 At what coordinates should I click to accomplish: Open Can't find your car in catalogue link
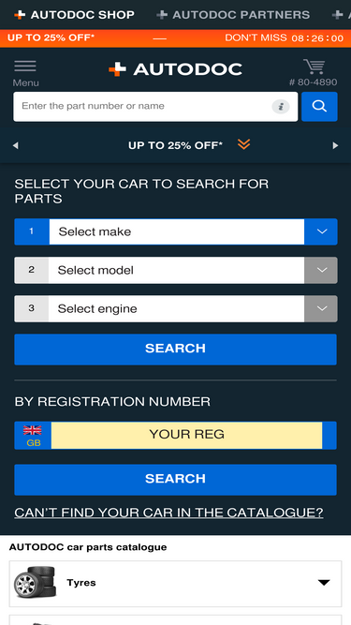168,513
